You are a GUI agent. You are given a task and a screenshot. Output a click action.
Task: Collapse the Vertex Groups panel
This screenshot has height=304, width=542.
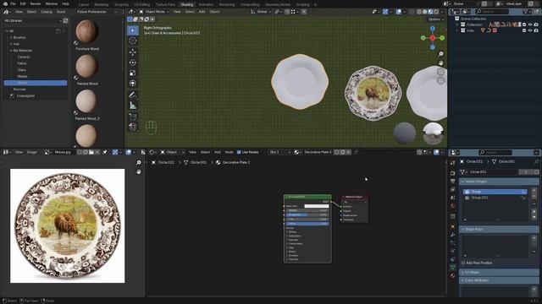[499, 182]
